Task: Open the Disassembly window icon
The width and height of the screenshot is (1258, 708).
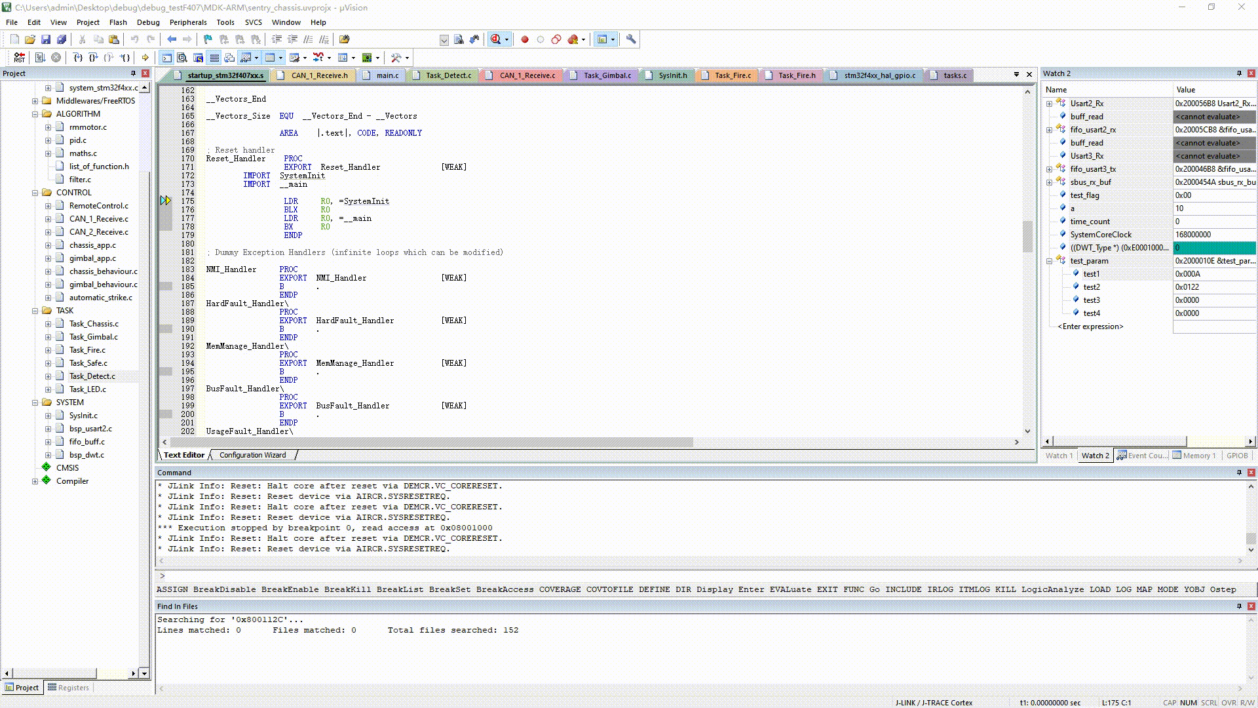Action: 182,58
